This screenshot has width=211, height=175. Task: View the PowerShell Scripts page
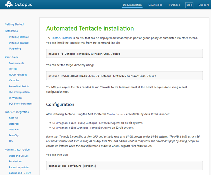(19, 86)
